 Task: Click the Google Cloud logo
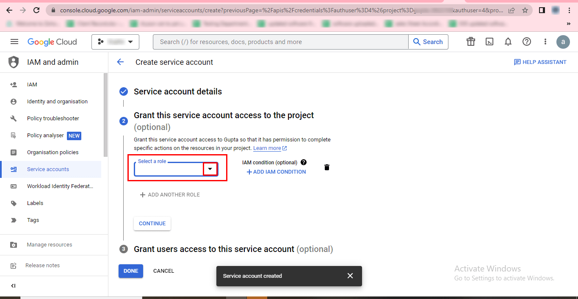pyautogui.click(x=52, y=42)
